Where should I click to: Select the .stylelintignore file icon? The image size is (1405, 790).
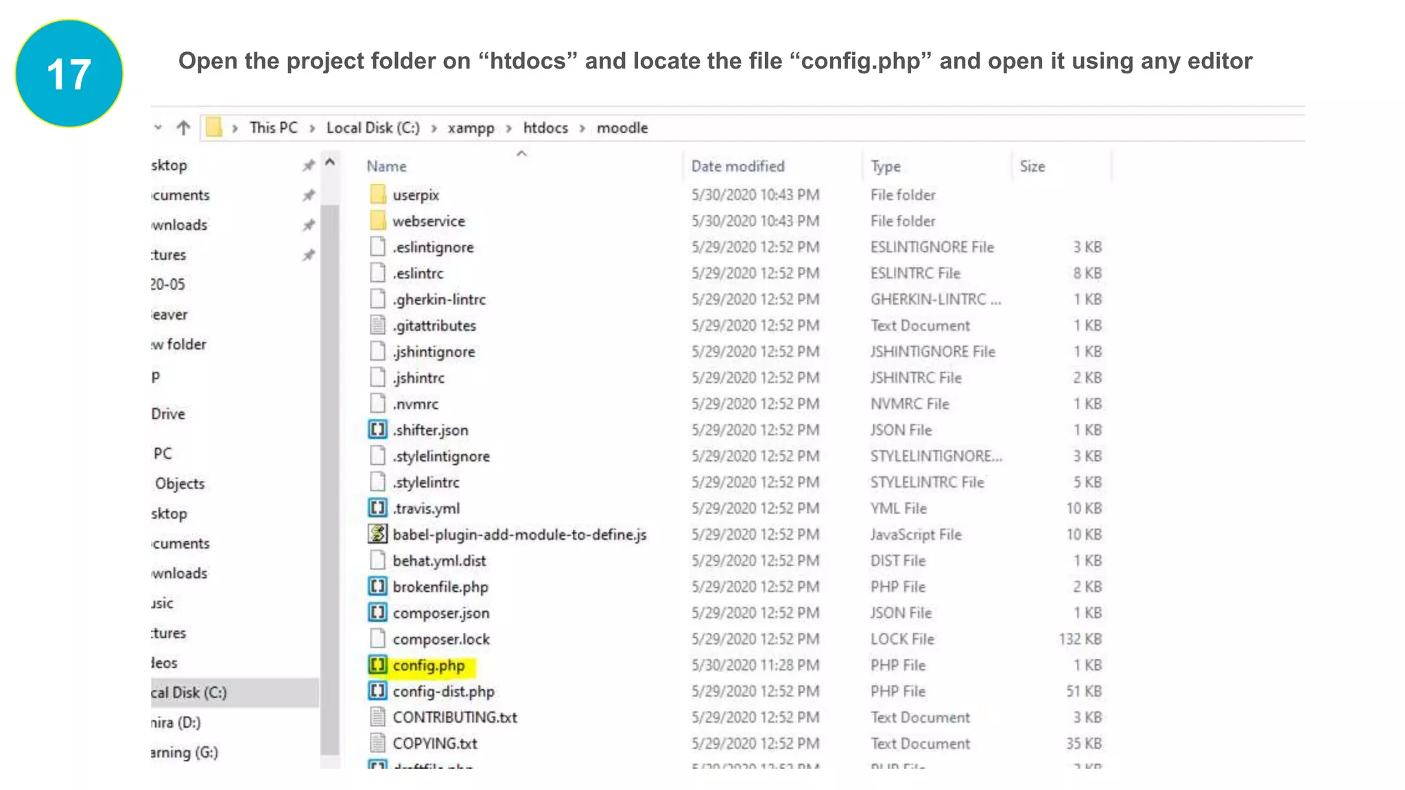(377, 456)
